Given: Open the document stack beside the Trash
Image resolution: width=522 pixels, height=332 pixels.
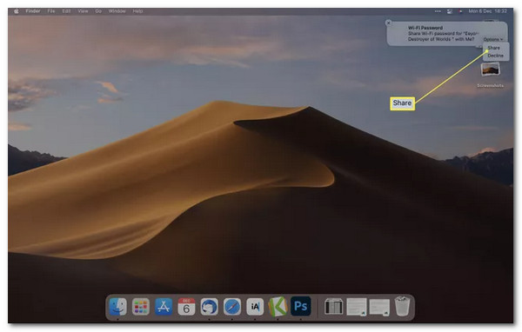Looking at the screenshot, I should (379, 307).
